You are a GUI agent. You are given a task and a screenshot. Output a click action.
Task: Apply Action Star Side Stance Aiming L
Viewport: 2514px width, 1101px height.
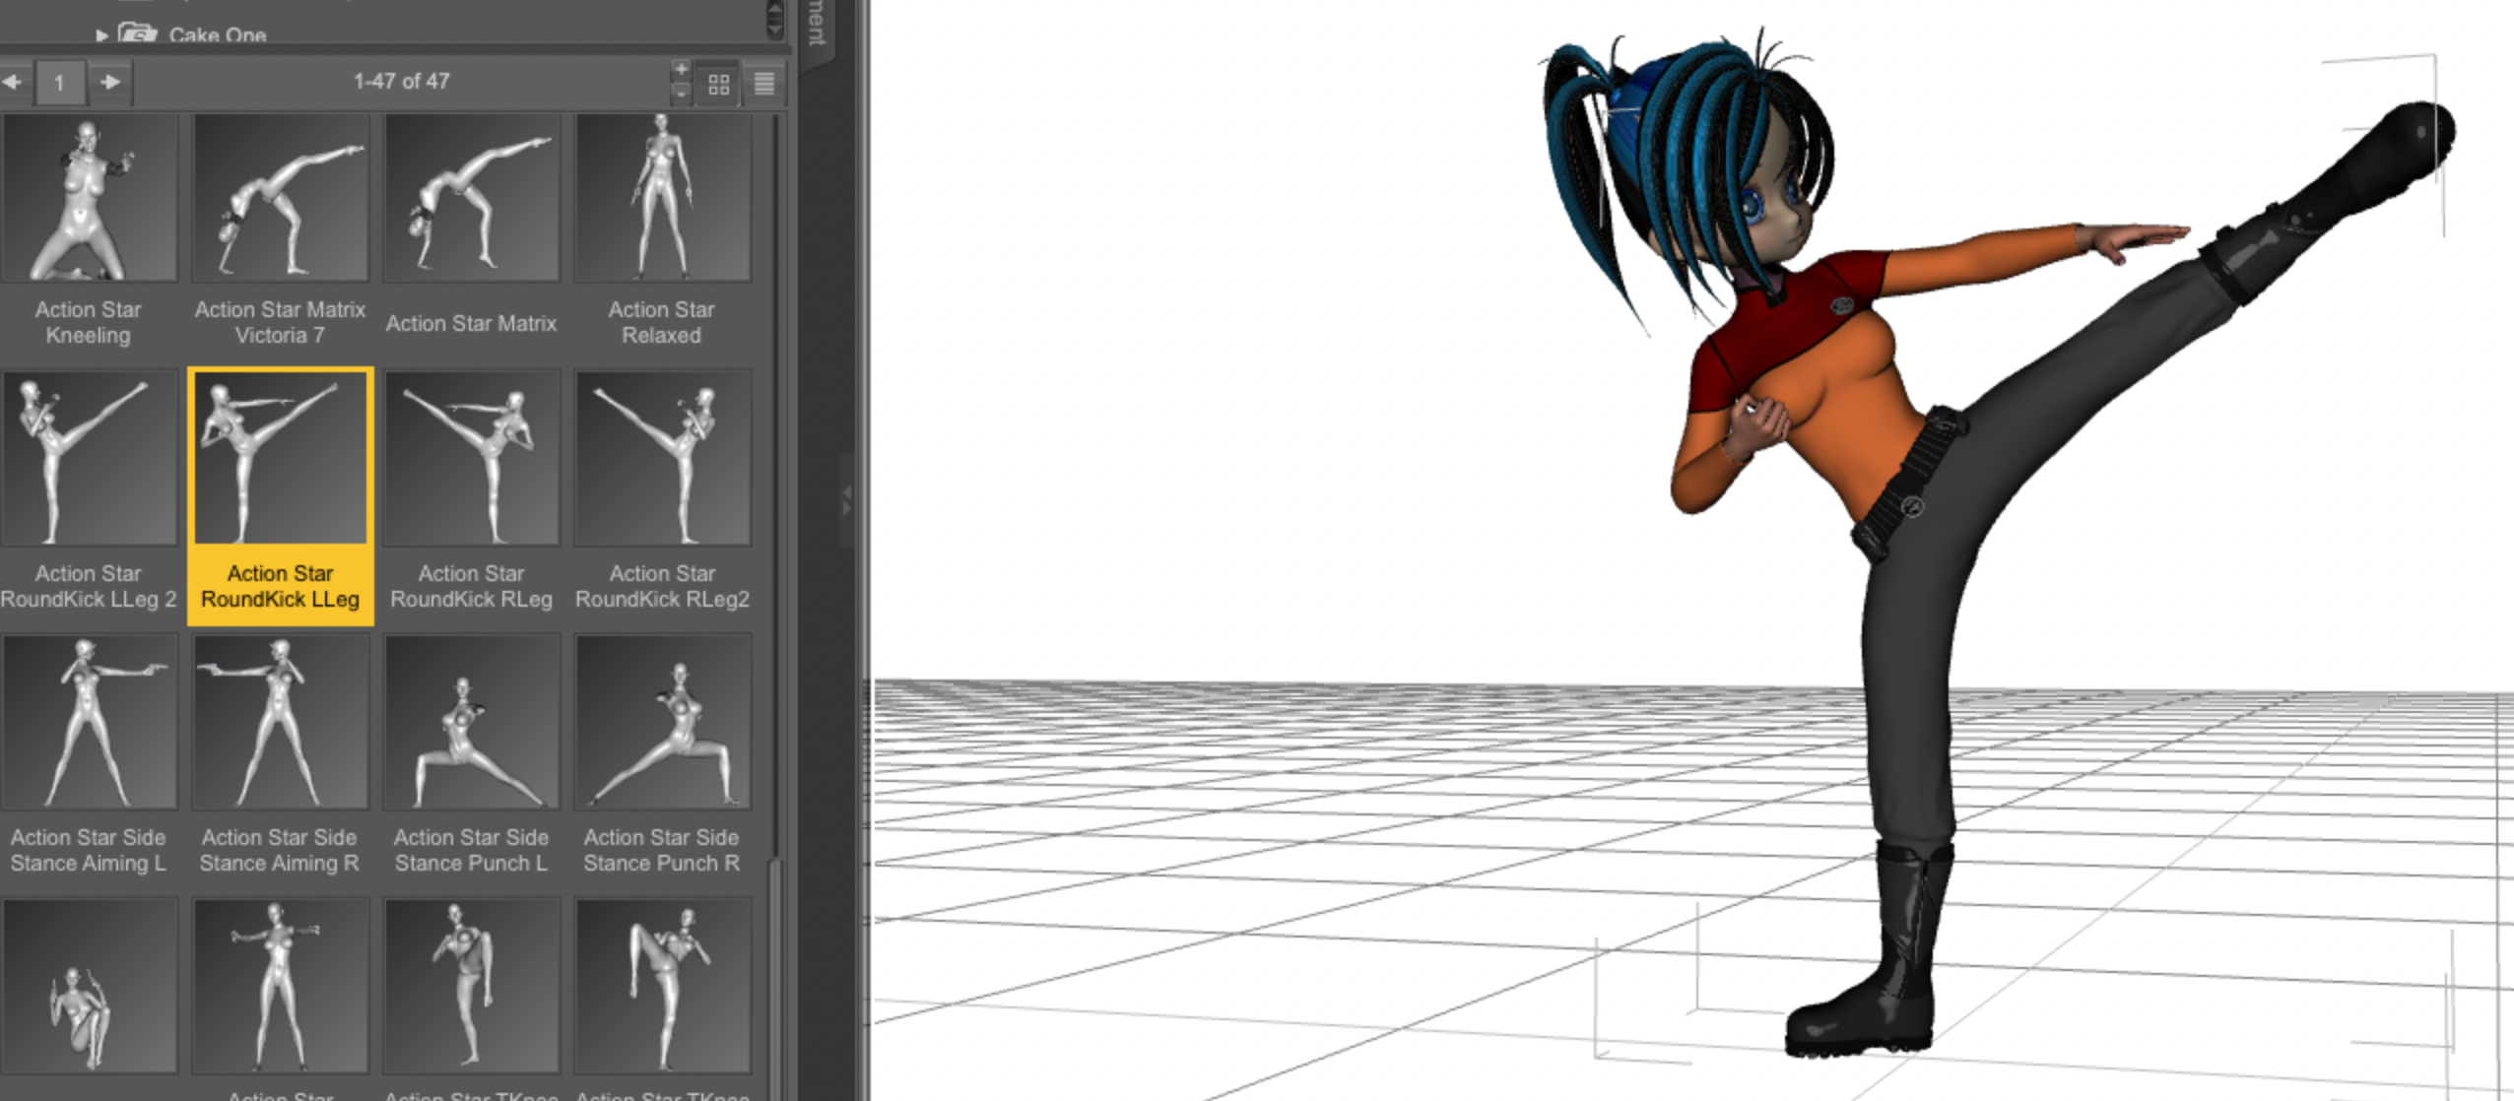(x=89, y=722)
